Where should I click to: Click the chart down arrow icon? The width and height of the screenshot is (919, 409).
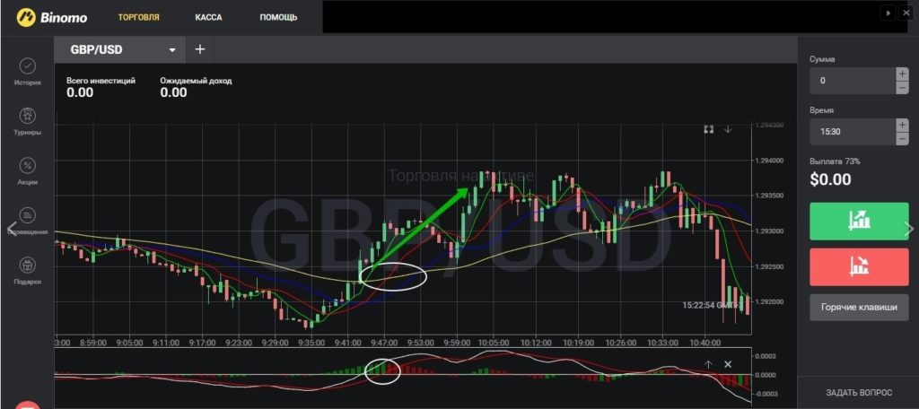pos(727,129)
